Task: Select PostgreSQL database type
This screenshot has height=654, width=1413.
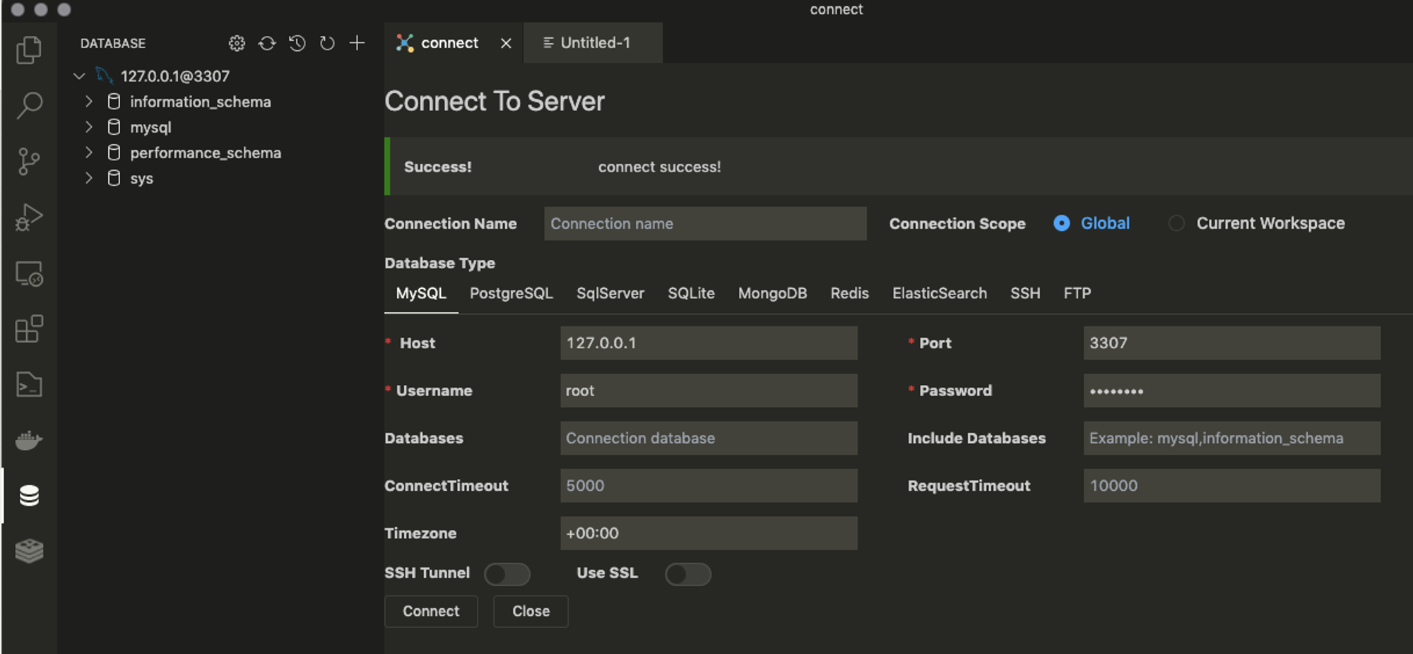Action: 512,293
